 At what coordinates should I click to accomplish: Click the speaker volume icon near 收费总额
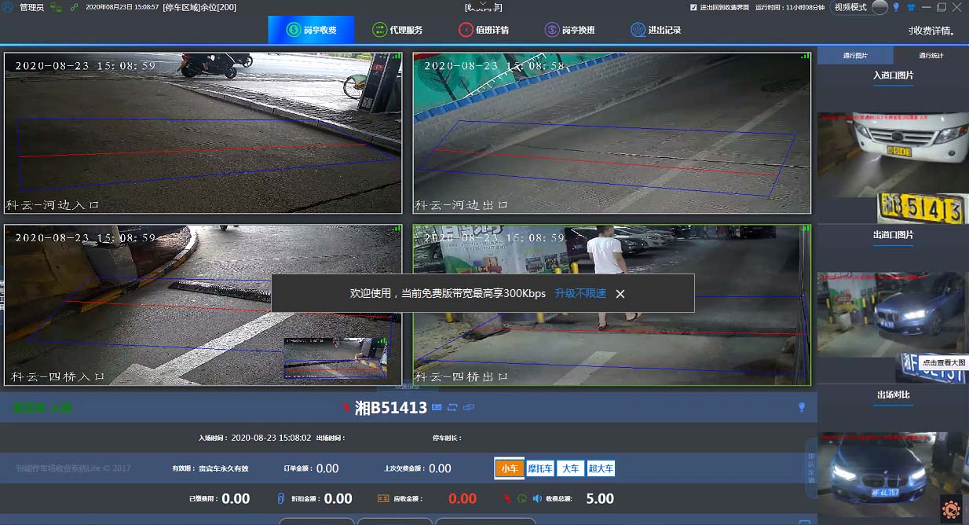pos(538,498)
